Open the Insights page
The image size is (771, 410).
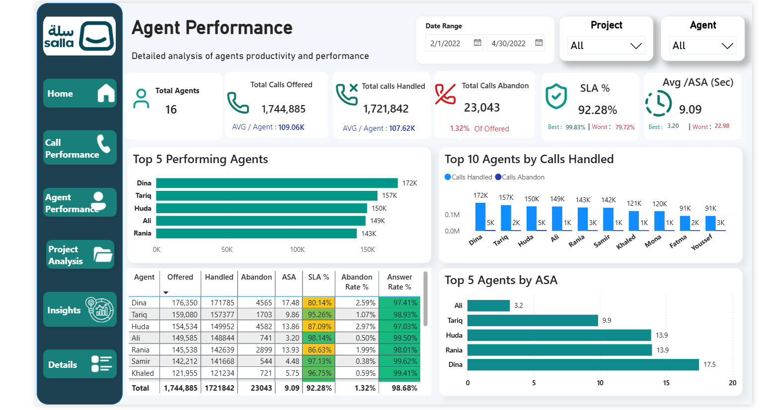(80, 309)
